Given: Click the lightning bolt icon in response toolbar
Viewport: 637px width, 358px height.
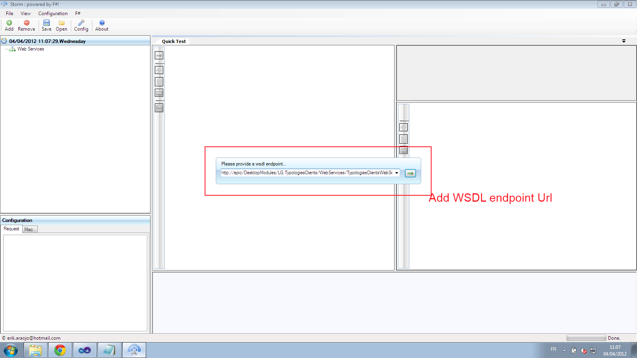Looking at the screenshot, I should (404, 127).
